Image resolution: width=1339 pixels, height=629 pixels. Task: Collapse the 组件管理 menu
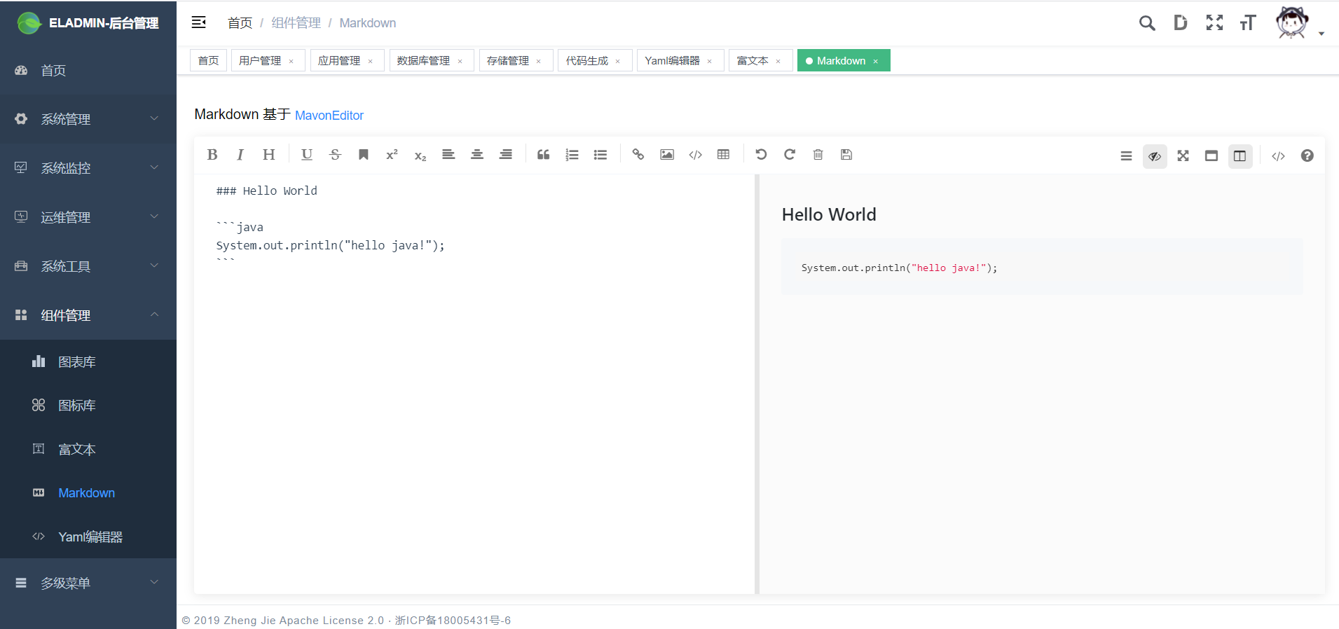[88, 315]
